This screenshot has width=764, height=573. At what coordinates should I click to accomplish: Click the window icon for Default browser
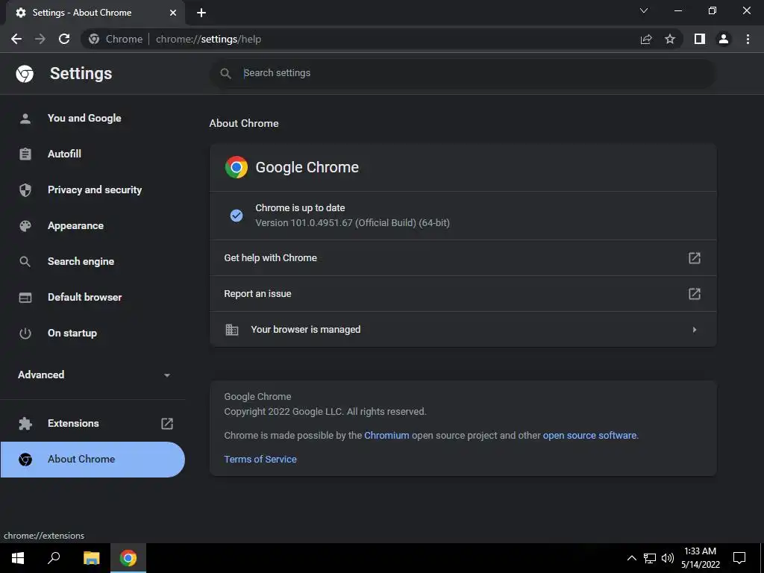point(25,297)
